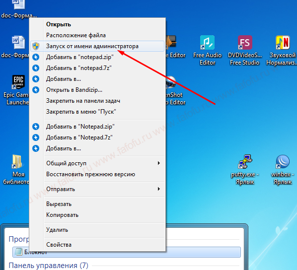Select the Моя библиотека folder icon
297x270 pixels.
pos(17,161)
